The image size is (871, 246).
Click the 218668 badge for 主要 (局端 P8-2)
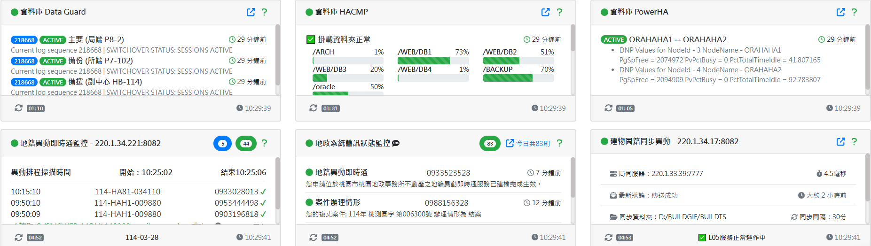click(24, 40)
